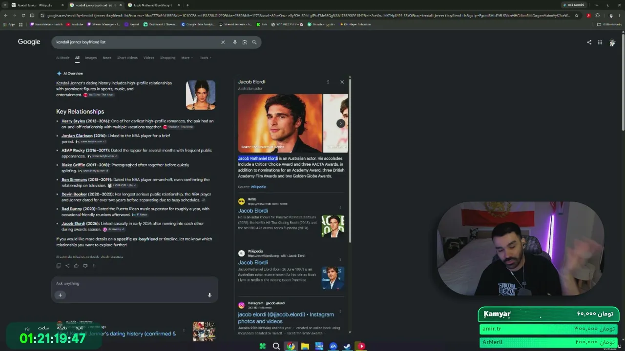Open the red play-button app on the taskbar
Image resolution: width=625 pixels, height=351 pixels.
click(361, 346)
